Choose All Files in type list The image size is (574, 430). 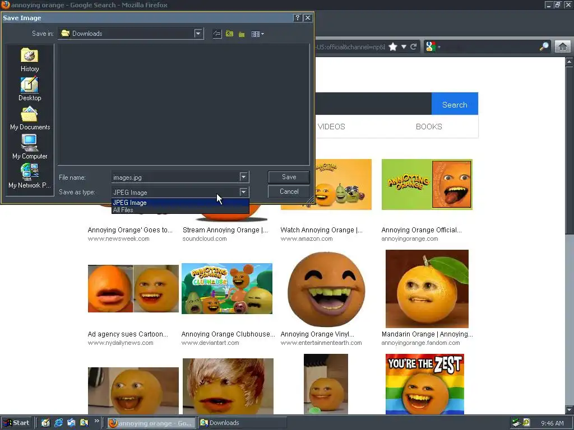click(x=180, y=210)
